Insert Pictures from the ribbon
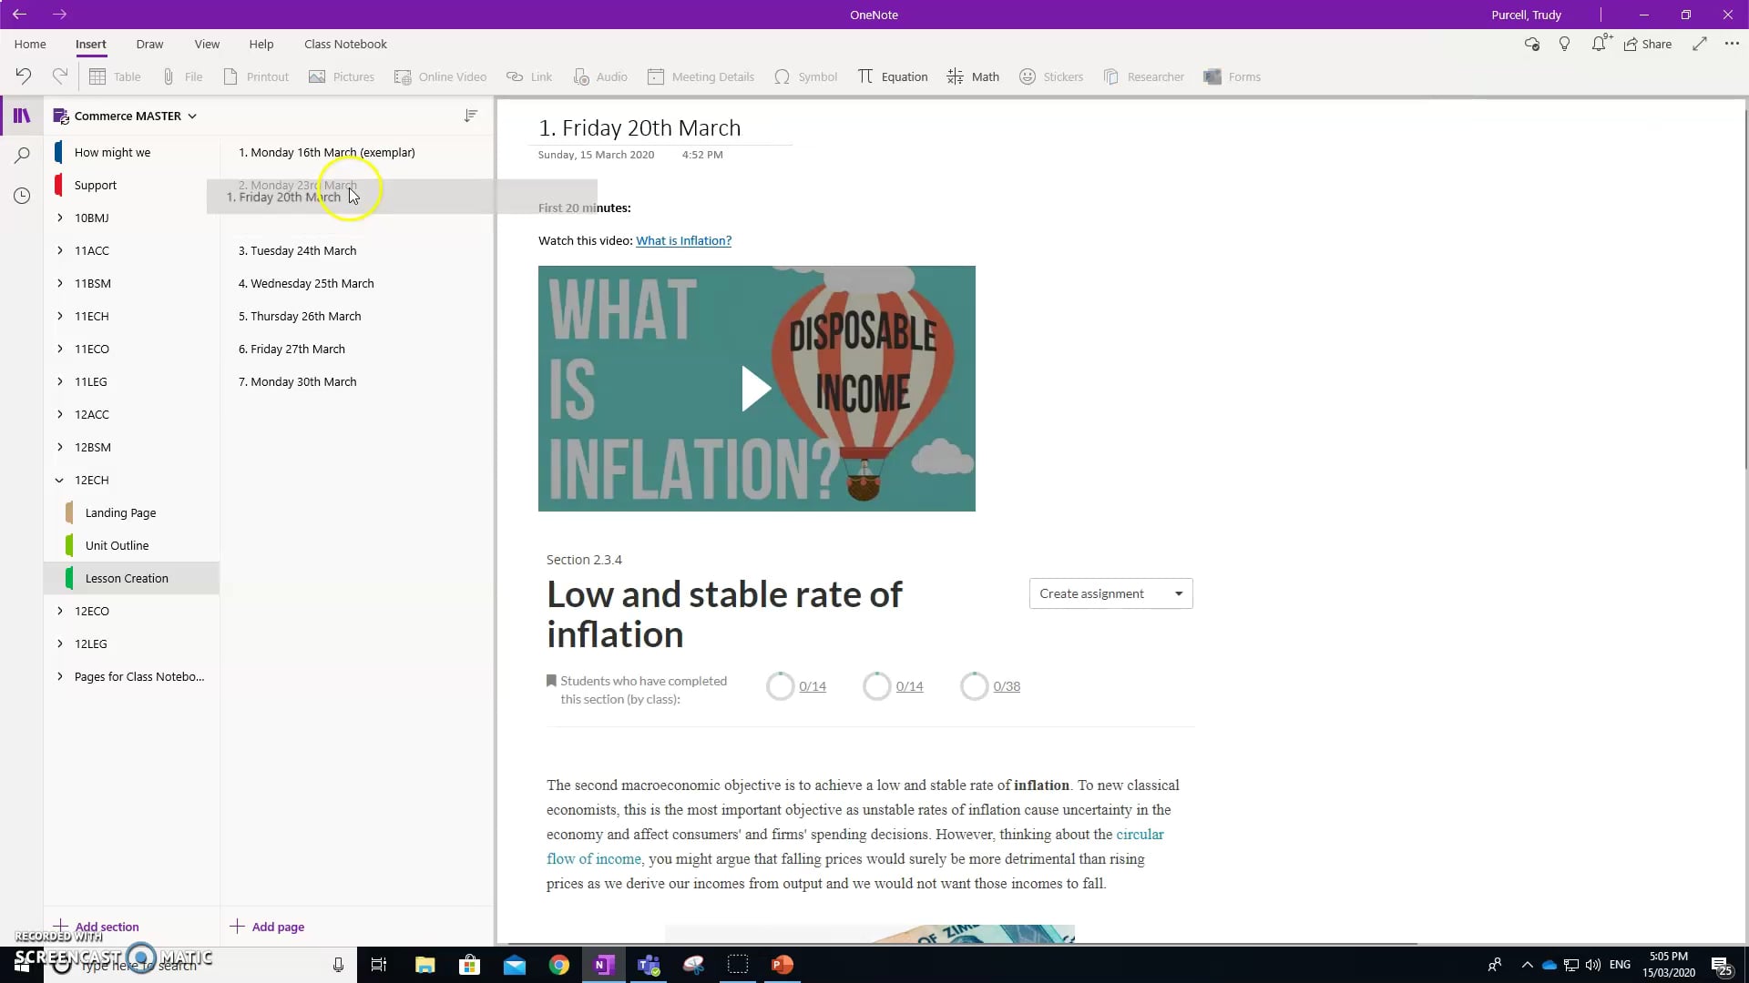The image size is (1749, 983). tap(342, 76)
